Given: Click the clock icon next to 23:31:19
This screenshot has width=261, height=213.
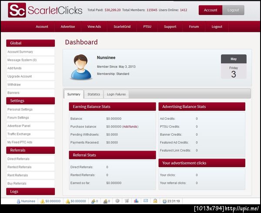Looking at the screenshot, I should [x=164, y=201].
